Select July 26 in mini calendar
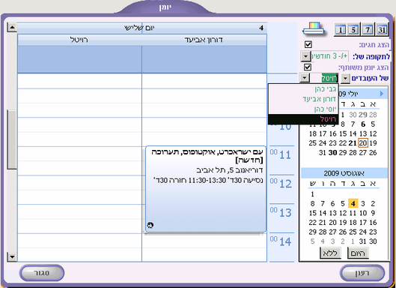 373,152
